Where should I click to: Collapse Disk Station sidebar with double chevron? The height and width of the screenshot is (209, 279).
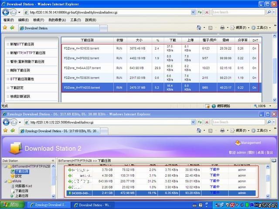tap(53, 161)
